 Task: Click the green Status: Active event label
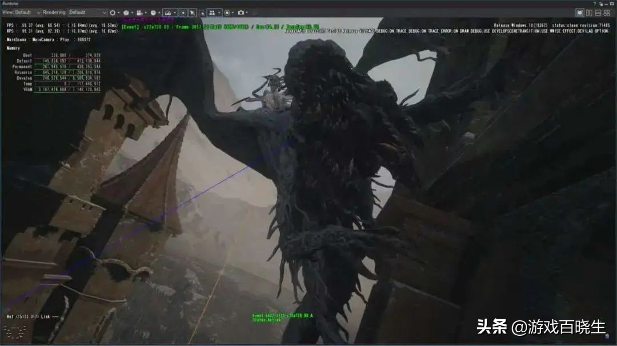coord(266,320)
